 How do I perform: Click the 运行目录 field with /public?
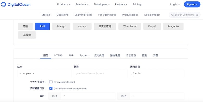tap(157, 74)
